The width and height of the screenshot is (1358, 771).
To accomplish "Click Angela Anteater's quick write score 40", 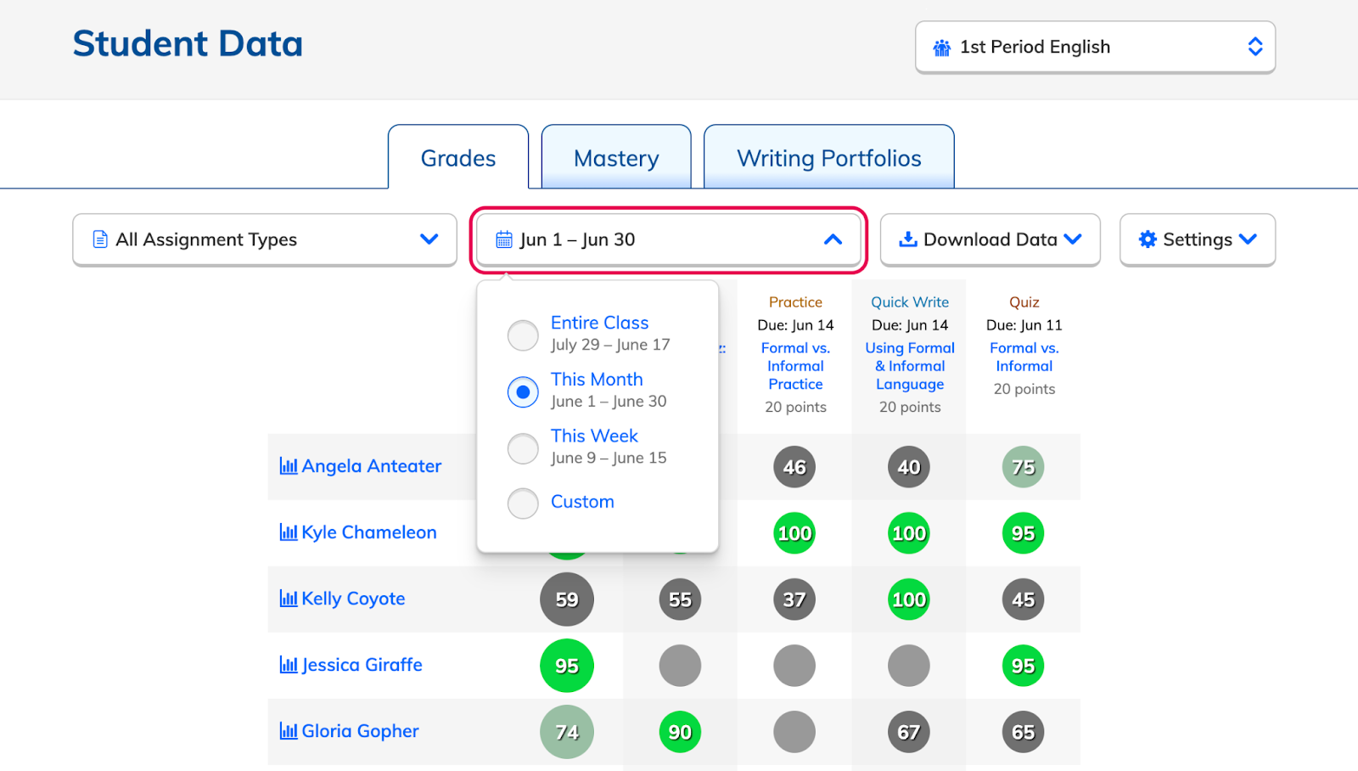I will (x=909, y=467).
